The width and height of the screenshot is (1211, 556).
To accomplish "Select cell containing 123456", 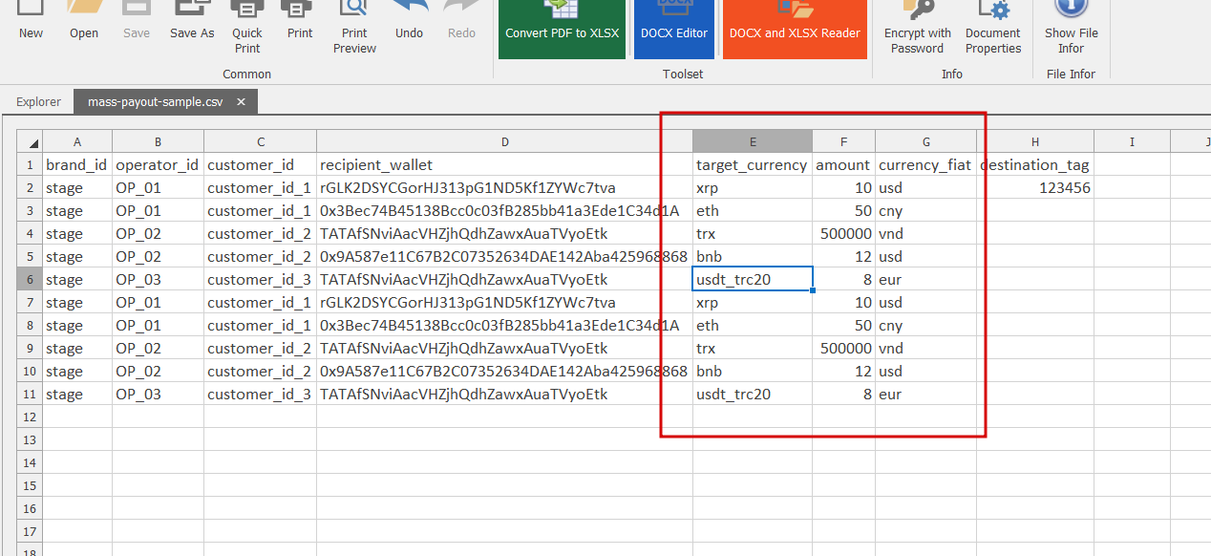I will pos(1035,187).
